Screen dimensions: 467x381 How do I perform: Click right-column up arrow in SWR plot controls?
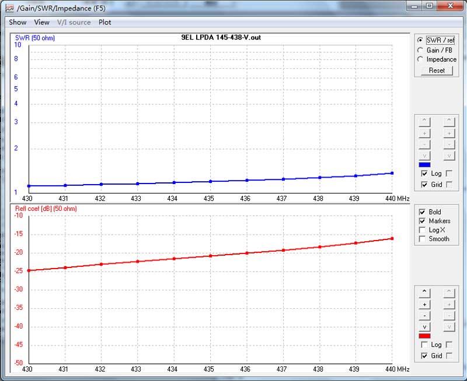tap(449, 122)
